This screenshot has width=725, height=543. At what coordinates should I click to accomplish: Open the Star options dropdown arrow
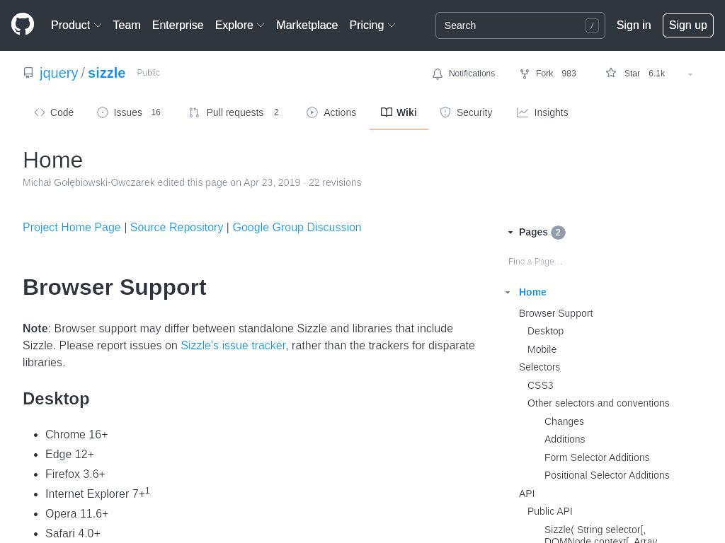click(x=690, y=74)
